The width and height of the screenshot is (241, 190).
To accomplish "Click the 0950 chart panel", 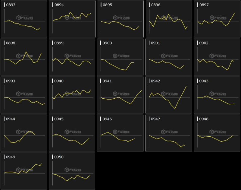I will pos(72,171).
